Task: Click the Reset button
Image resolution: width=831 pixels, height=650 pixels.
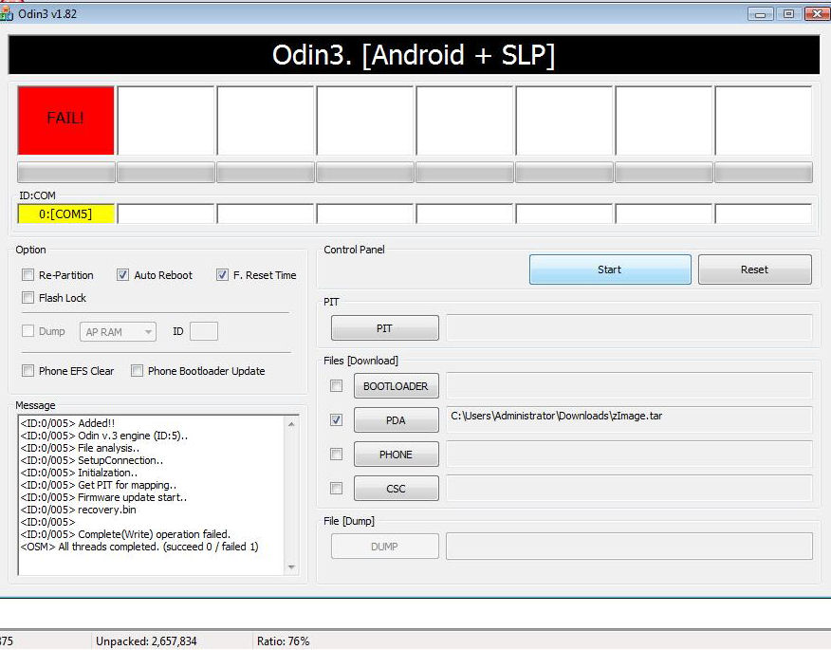Action: (x=755, y=269)
